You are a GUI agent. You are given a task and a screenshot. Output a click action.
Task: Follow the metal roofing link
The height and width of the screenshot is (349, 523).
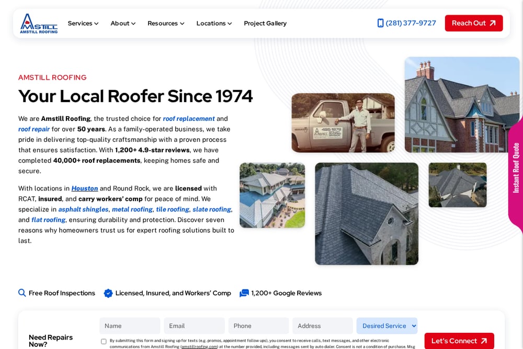pyautogui.click(x=132, y=209)
